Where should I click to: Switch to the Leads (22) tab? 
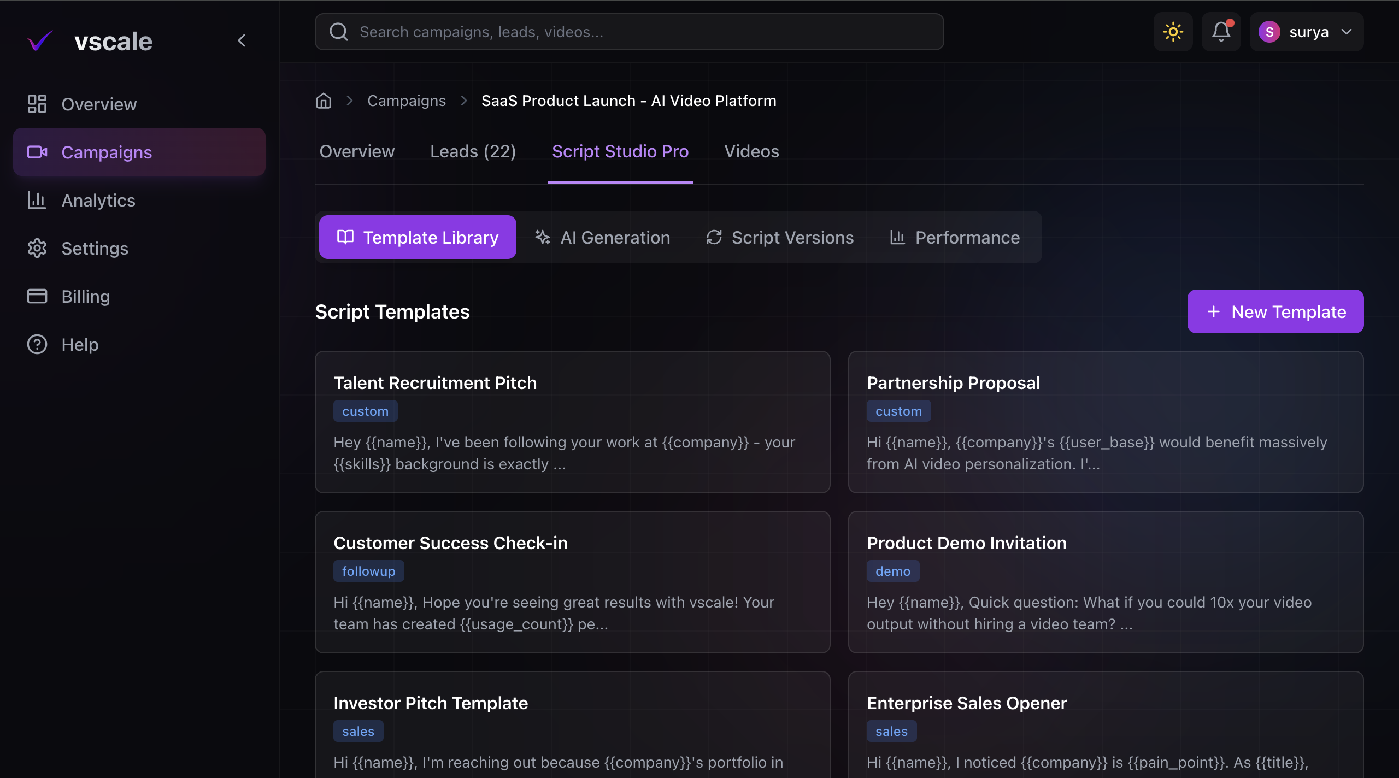click(x=473, y=151)
